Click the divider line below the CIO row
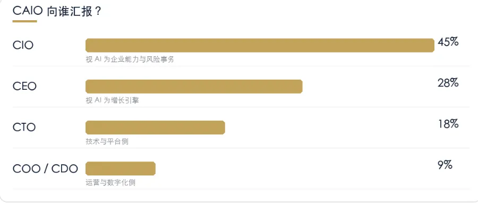The height and width of the screenshot is (203, 478). click(x=241, y=66)
